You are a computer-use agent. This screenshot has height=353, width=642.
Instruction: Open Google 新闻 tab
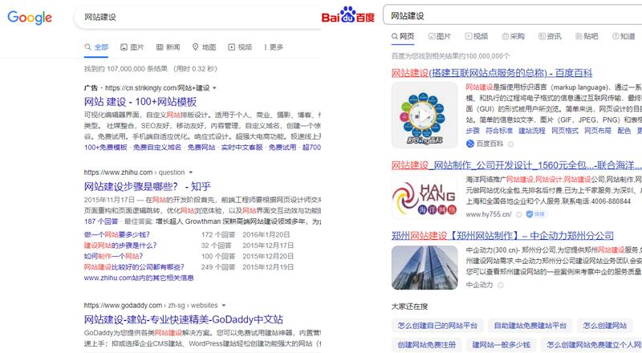(x=169, y=47)
